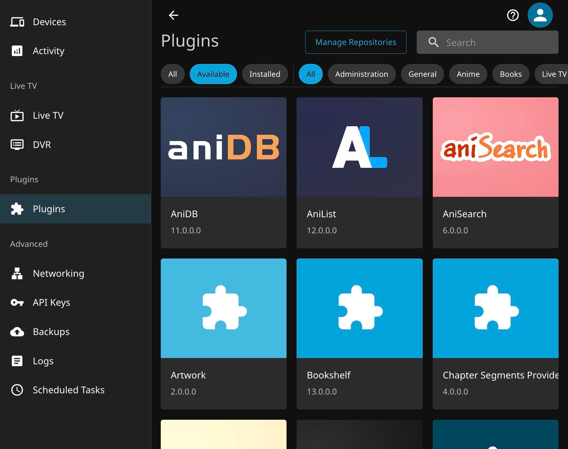View the Logs page
The height and width of the screenshot is (449, 568).
pyautogui.click(x=75, y=361)
